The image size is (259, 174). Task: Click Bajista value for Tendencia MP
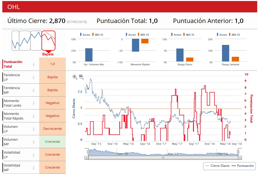[53, 90]
